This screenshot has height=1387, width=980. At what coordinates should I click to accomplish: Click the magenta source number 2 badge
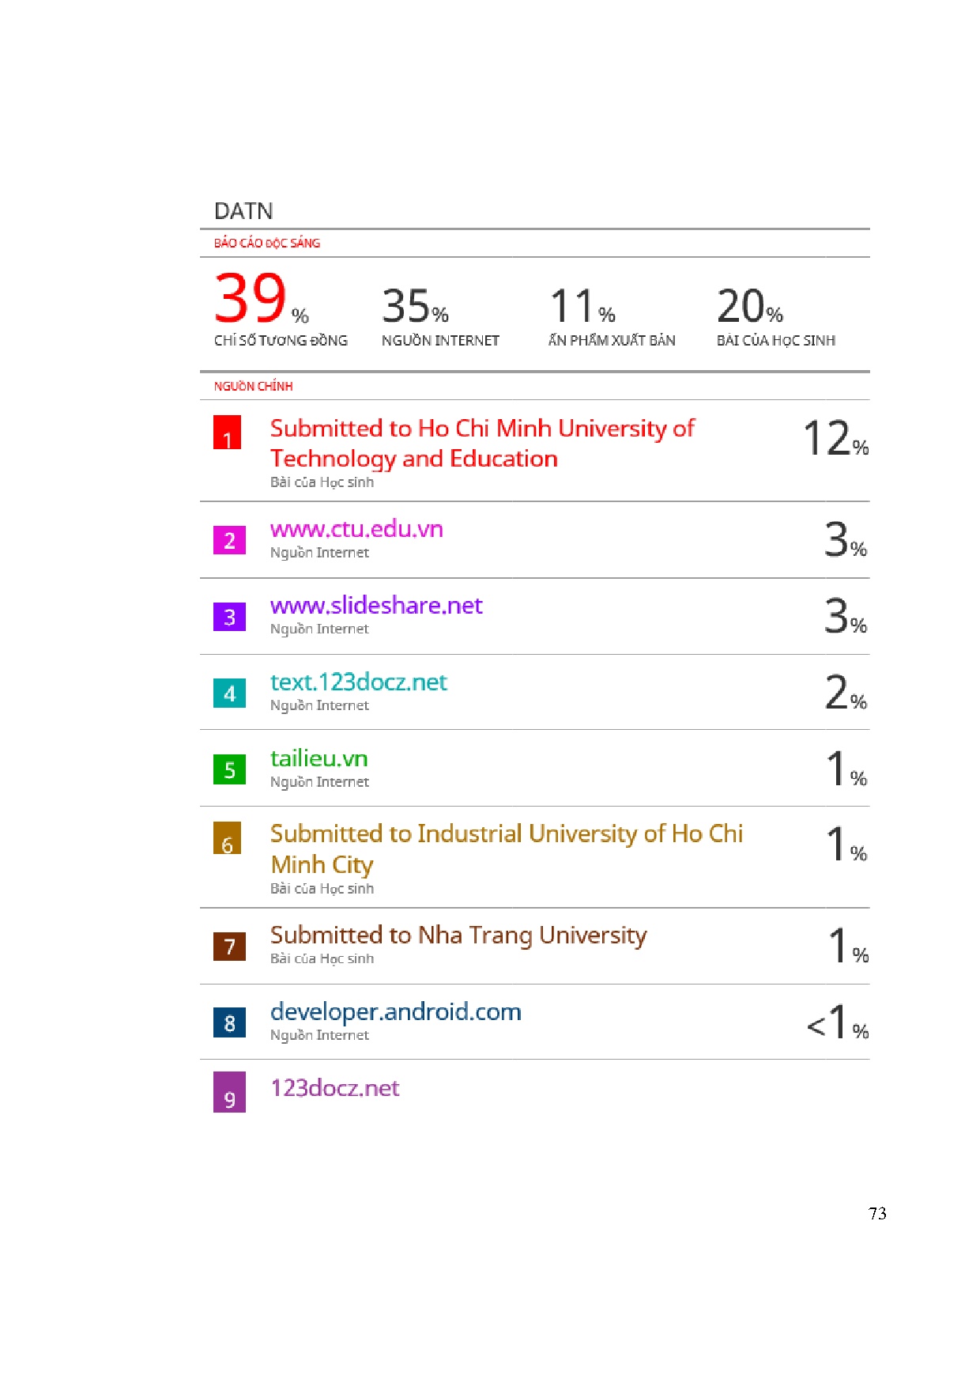click(229, 540)
